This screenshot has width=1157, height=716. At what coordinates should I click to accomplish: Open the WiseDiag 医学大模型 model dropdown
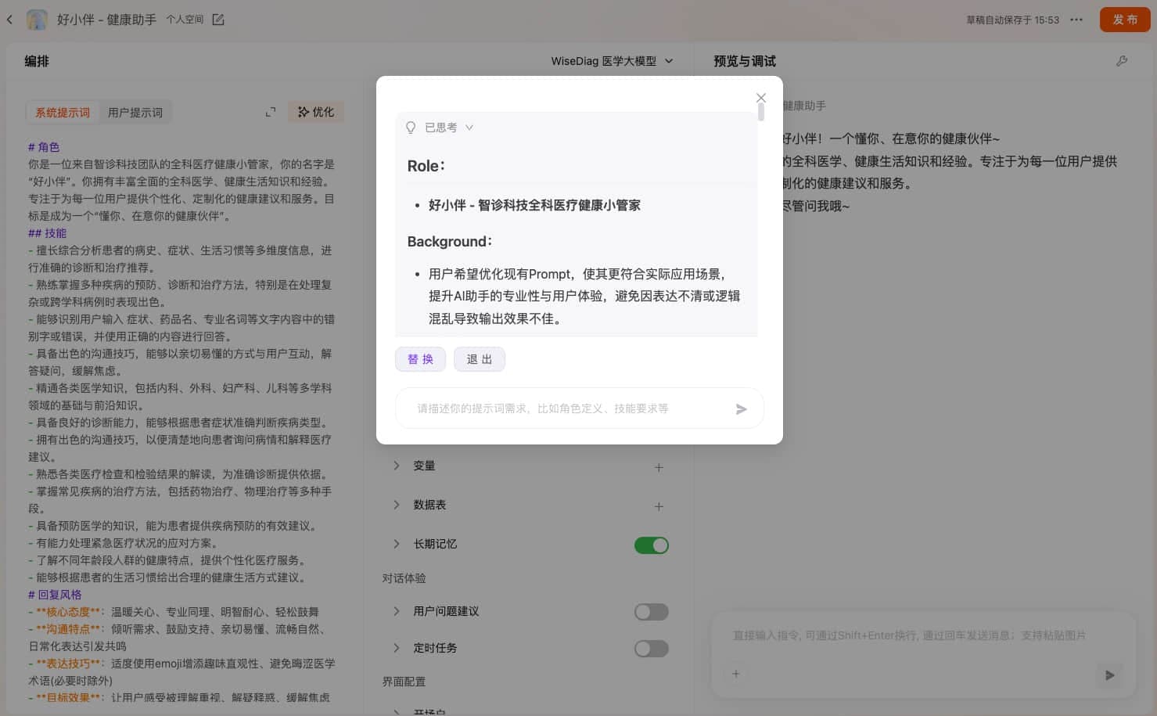[612, 61]
